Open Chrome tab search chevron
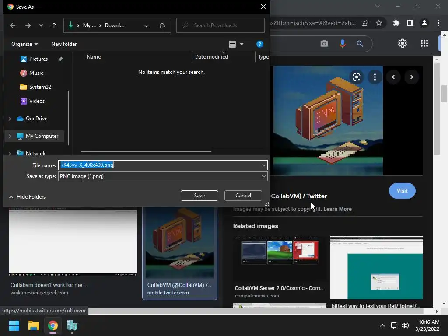 [x=378, y=6]
